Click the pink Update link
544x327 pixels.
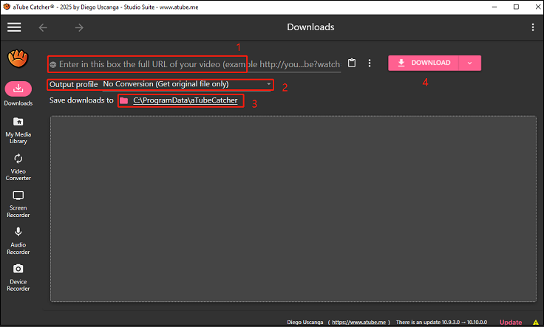pyautogui.click(x=511, y=323)
